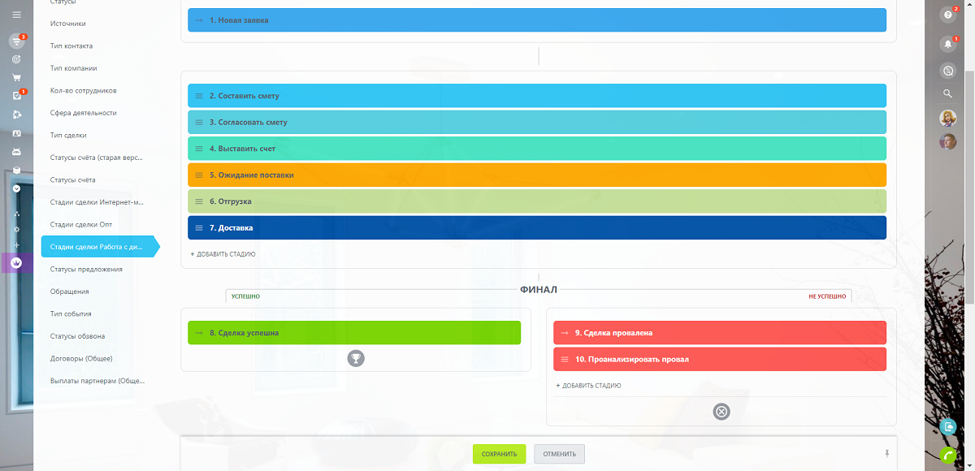This screenshot has height=471, width=975.
Task: Open the target goals icon
Action: point(16,59)
